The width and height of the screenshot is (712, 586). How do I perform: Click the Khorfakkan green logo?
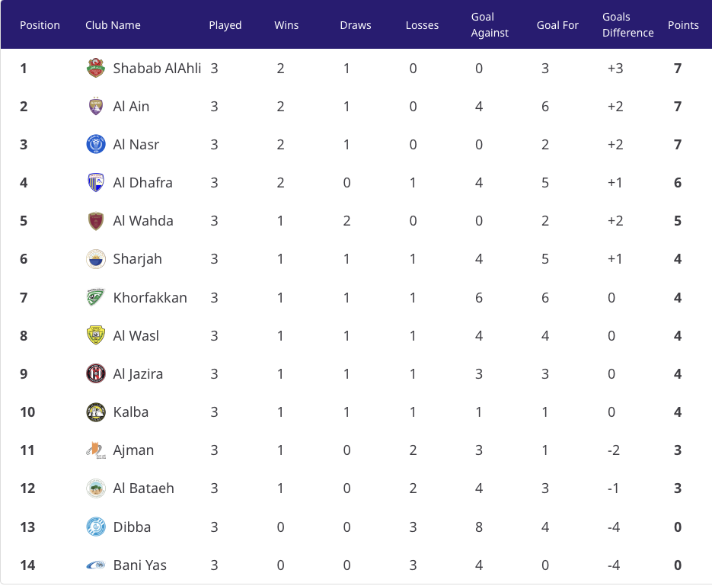point(96,297)
